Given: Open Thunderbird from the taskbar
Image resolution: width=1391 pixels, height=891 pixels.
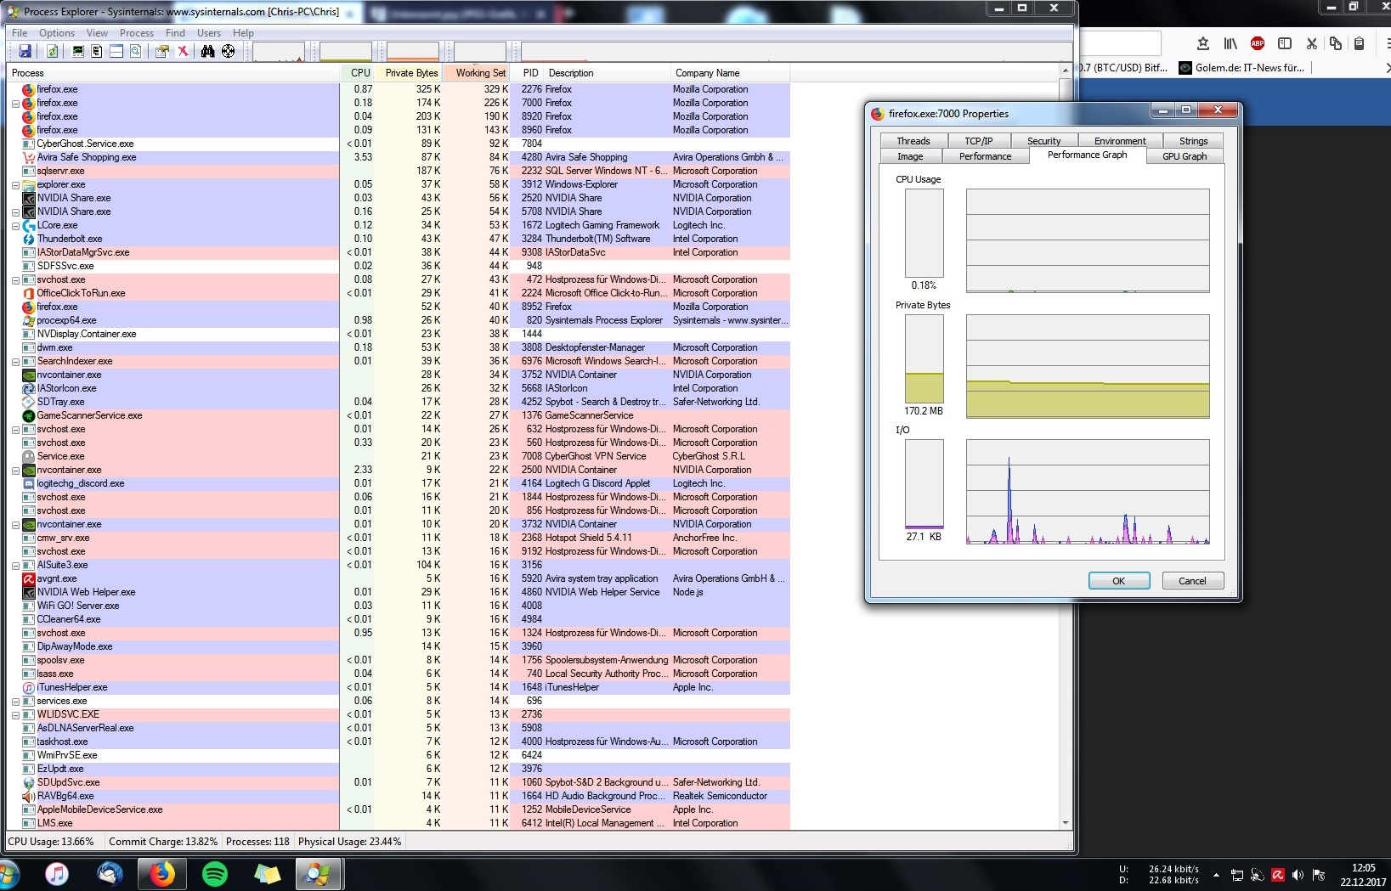Looking at the screenshot, I should (x=110, y=873).
